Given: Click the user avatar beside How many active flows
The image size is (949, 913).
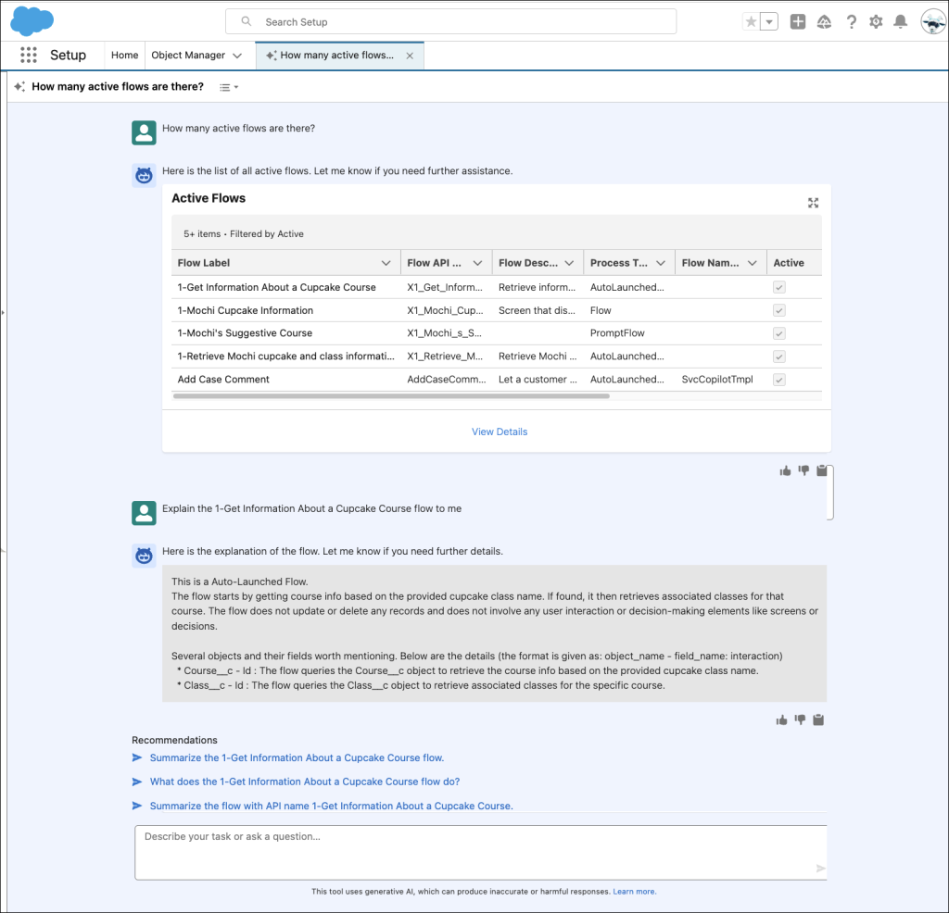Looking at the screenshot, I should (x=144, y=133).
